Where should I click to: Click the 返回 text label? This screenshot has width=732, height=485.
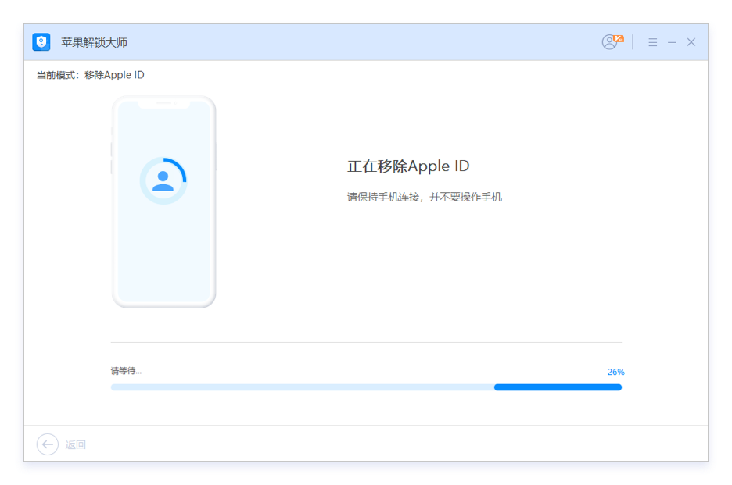(x=76, y=445)
